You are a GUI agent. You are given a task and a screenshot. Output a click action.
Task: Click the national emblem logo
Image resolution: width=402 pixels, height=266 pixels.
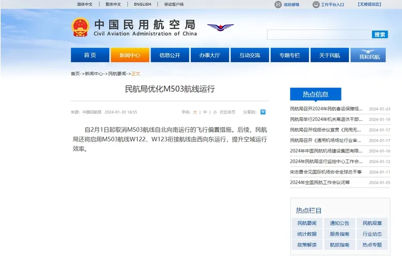80,27
